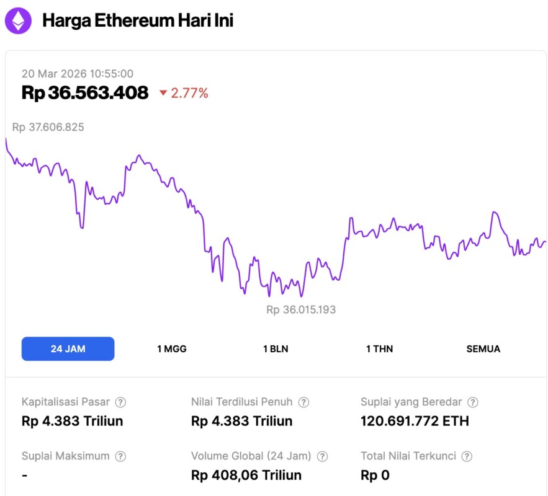Show the 1 THN price chart

point(379,348)
